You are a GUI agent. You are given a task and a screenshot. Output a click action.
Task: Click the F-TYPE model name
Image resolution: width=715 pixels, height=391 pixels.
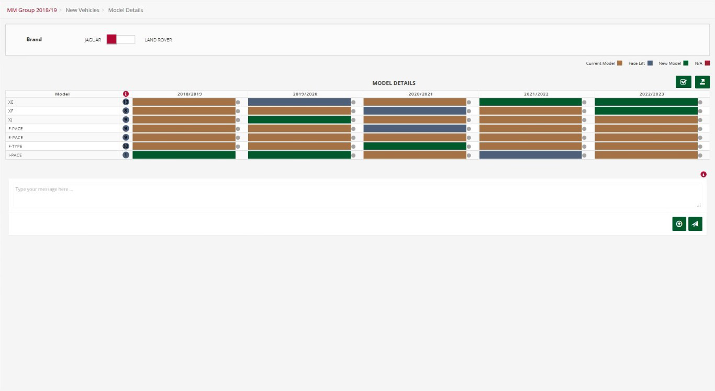(x=15, y=147)
